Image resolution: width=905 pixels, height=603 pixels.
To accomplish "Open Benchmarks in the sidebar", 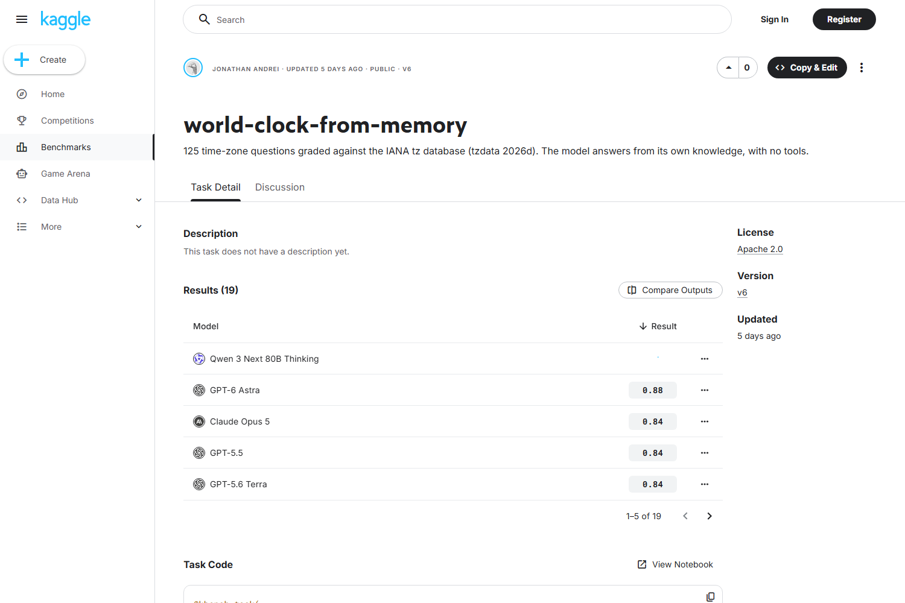I will pyautogui.click(x=77, y=147).
